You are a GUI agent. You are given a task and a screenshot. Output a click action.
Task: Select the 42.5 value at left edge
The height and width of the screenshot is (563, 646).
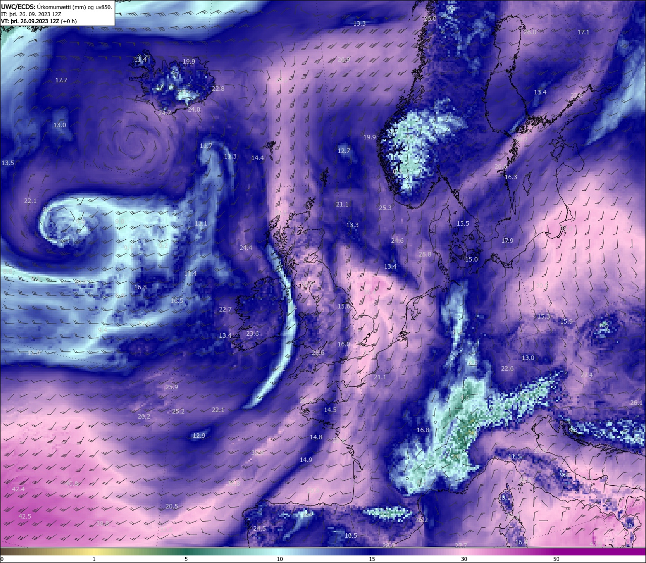pyautogui.click(x=25, y=517)
